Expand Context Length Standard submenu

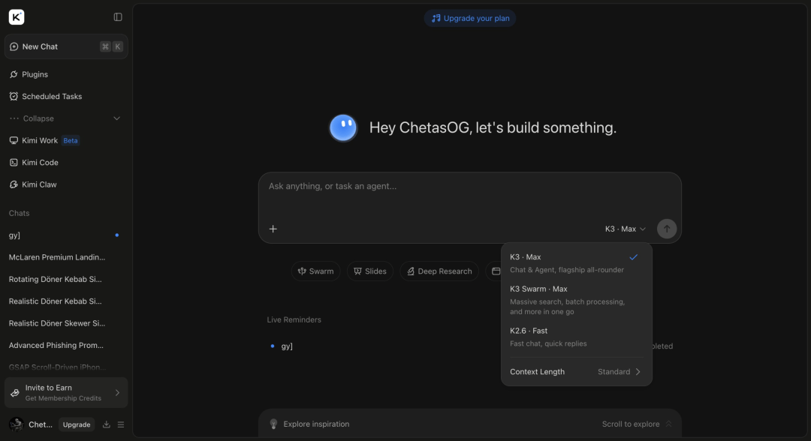[x=576, y=372]
